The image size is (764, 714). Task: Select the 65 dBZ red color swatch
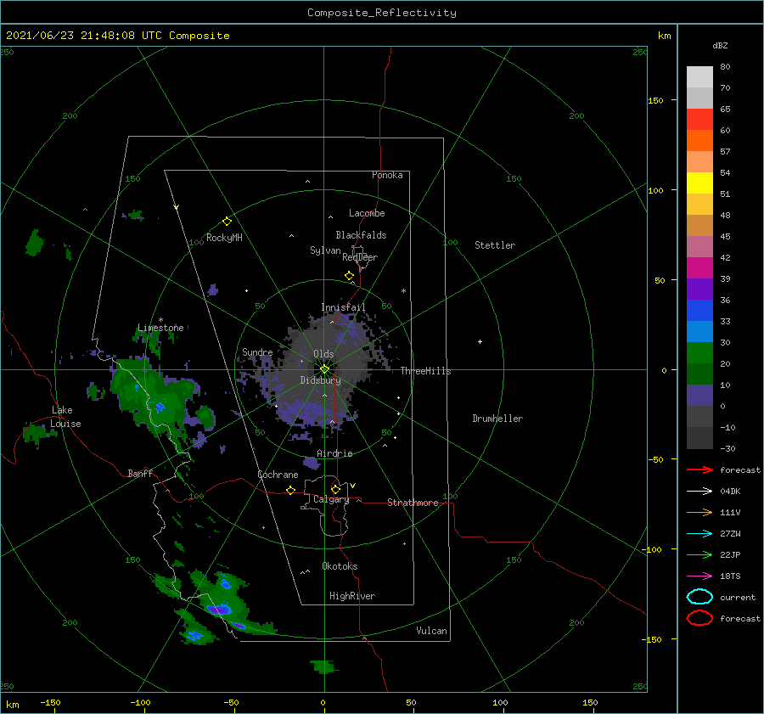699,119
